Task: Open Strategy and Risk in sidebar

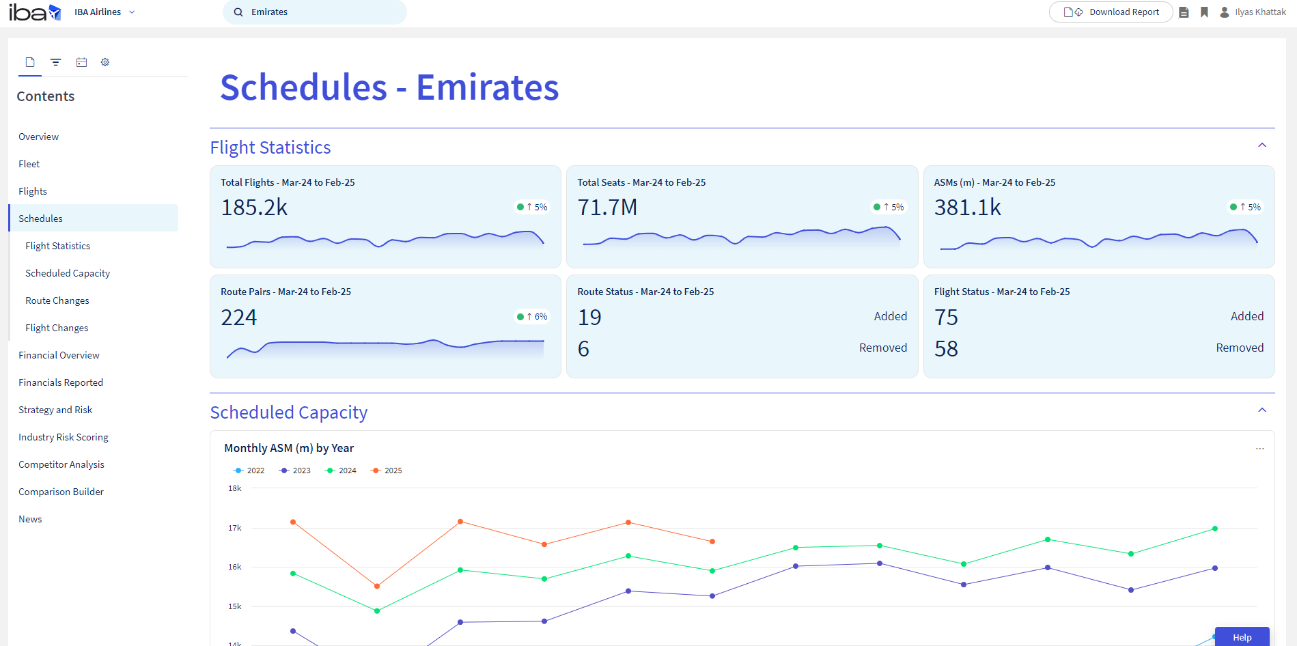Action: click(x=55, y=410)
